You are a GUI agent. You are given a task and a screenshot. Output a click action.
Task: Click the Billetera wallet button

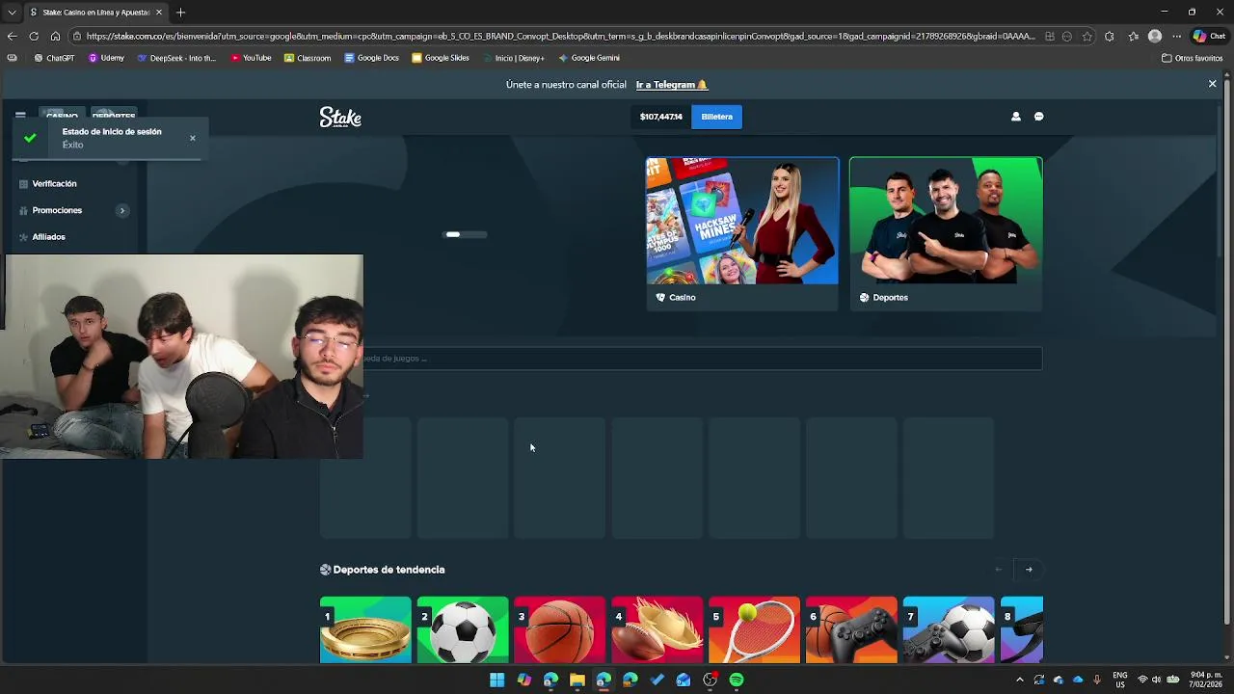pyautogui.click(x=716, y=117)
